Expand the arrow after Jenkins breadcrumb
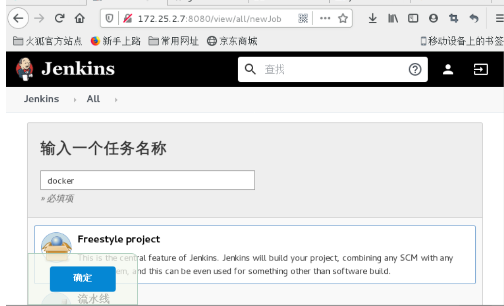504x306 pixels. pos(75,100)
